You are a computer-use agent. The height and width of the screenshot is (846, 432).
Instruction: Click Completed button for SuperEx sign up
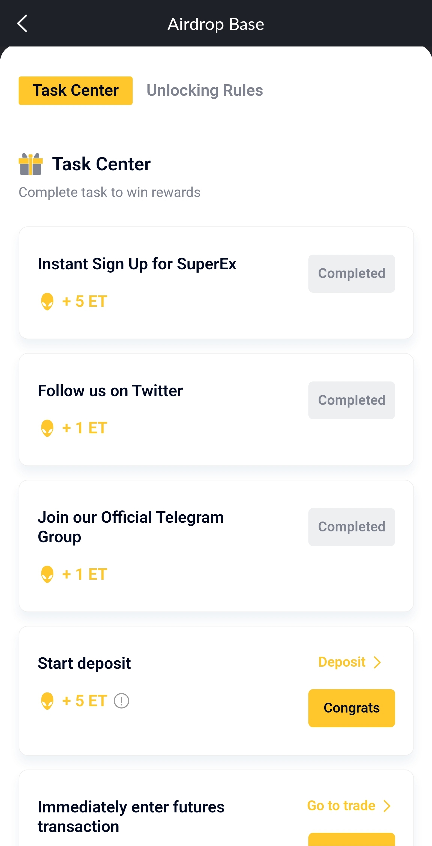[352, 274]
